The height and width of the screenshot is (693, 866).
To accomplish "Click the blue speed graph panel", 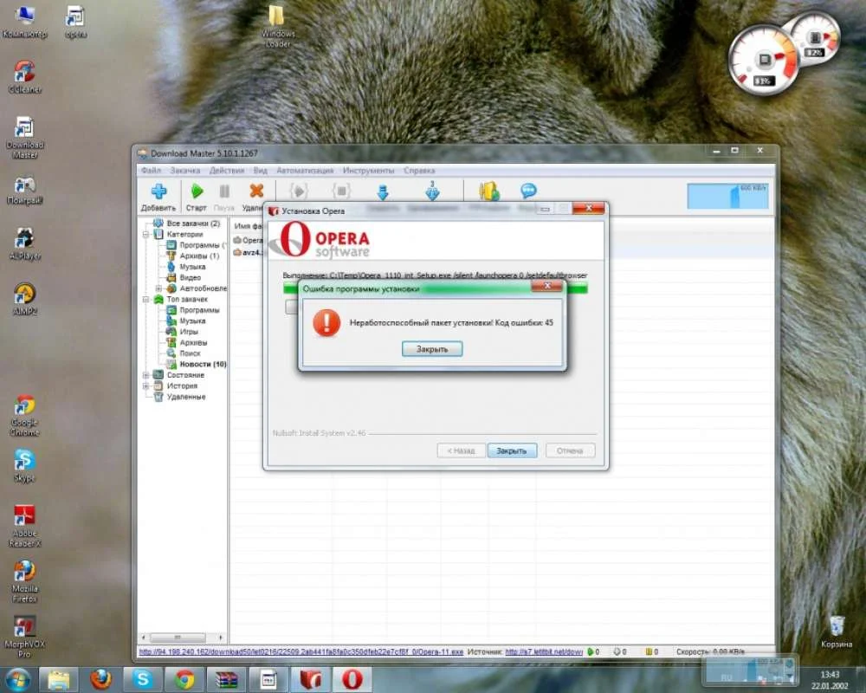I will [727, 196].
